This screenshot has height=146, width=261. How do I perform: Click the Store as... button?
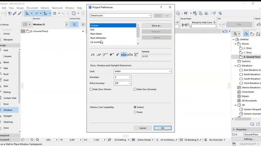click(x=157, y=26)
